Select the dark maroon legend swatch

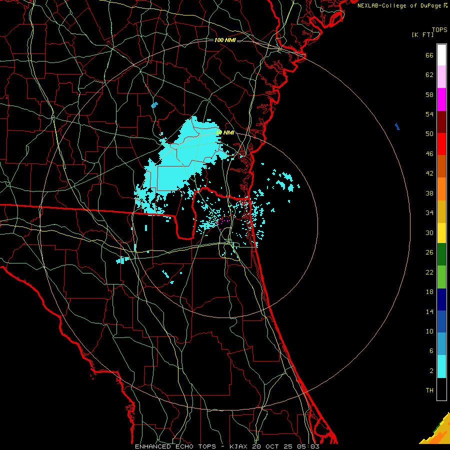(x=441, y=122)
